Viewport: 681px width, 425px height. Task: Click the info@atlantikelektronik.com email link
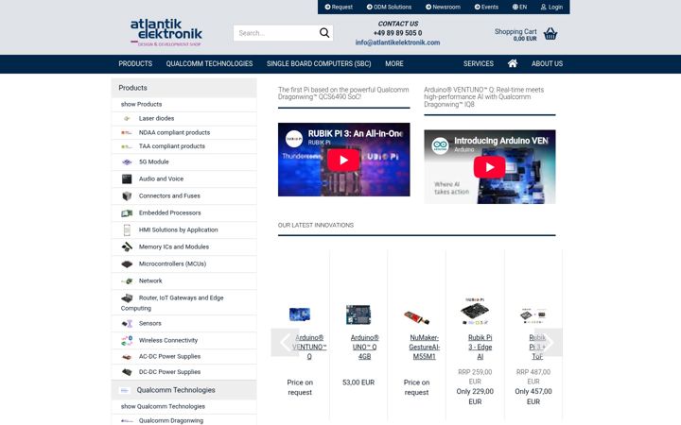click(x=397, y=42)
